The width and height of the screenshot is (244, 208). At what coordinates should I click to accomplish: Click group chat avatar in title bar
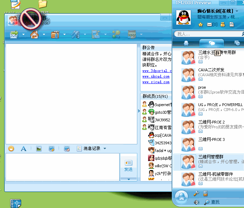click(x=13, y=21)
